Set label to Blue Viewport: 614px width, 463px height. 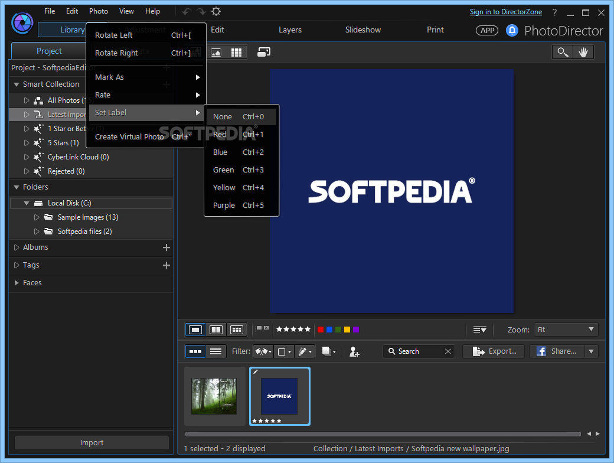(241, 152)
